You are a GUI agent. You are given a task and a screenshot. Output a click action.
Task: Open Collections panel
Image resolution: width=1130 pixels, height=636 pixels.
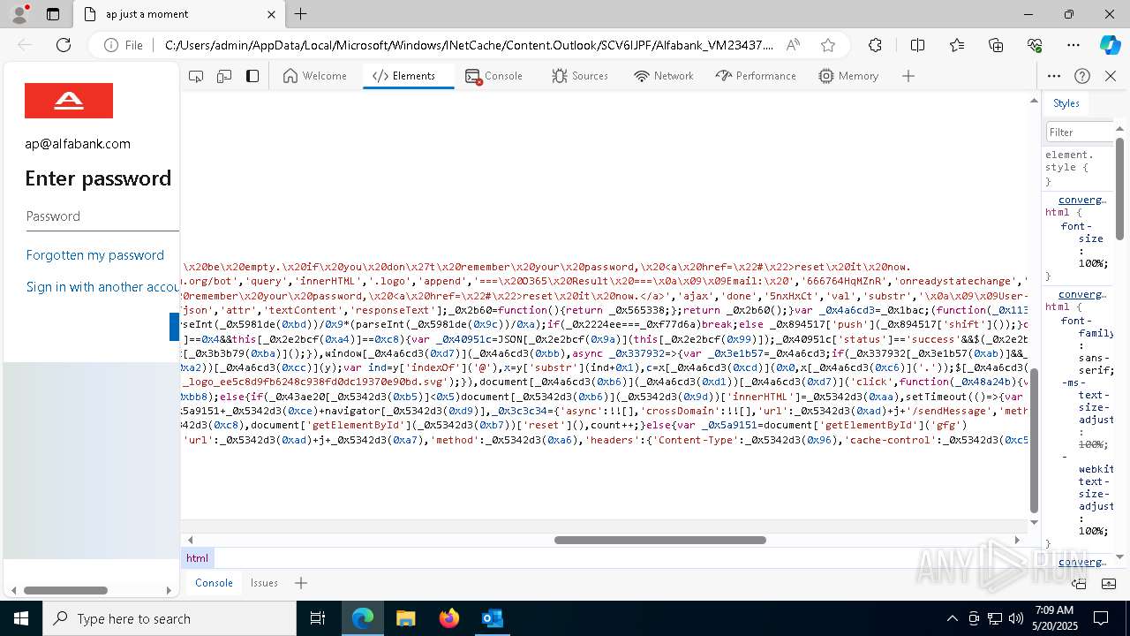point(996,45)
